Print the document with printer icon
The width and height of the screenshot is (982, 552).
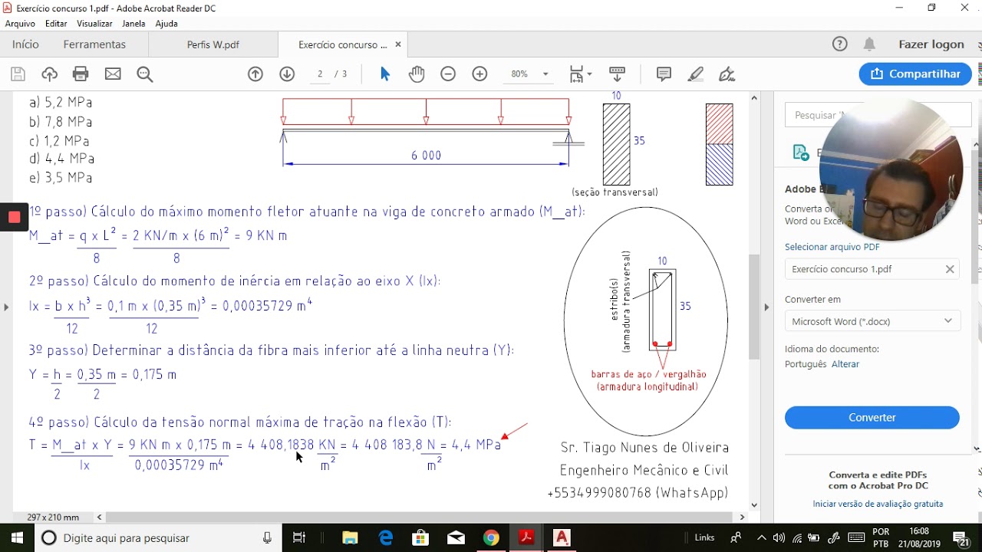81,74
